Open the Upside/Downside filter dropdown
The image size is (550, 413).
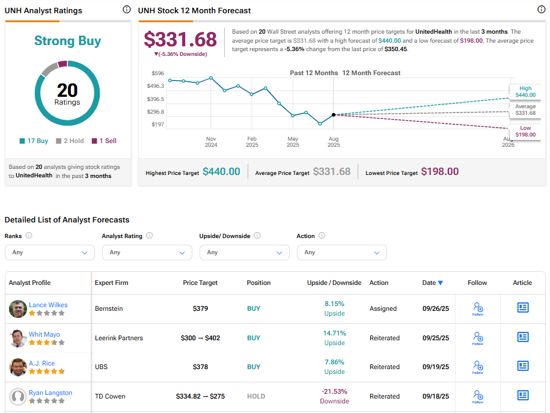pos(245,252)
